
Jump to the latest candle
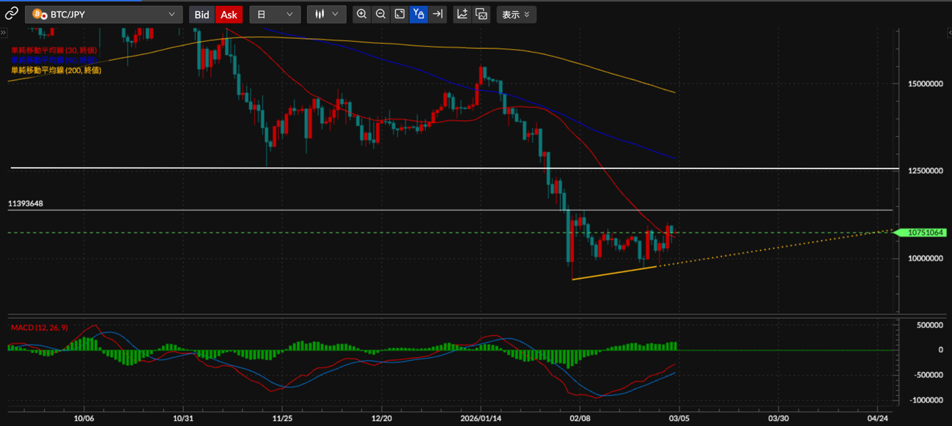pyautogui.click(x=438, y=14)
